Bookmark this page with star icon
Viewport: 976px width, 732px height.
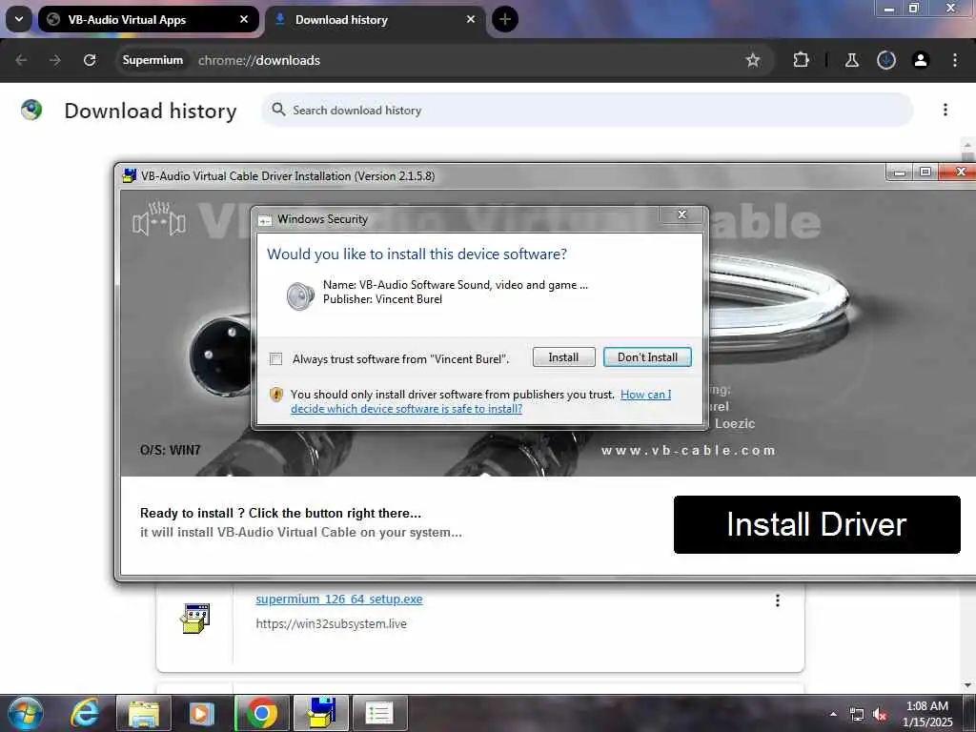[x=753, y=60]
